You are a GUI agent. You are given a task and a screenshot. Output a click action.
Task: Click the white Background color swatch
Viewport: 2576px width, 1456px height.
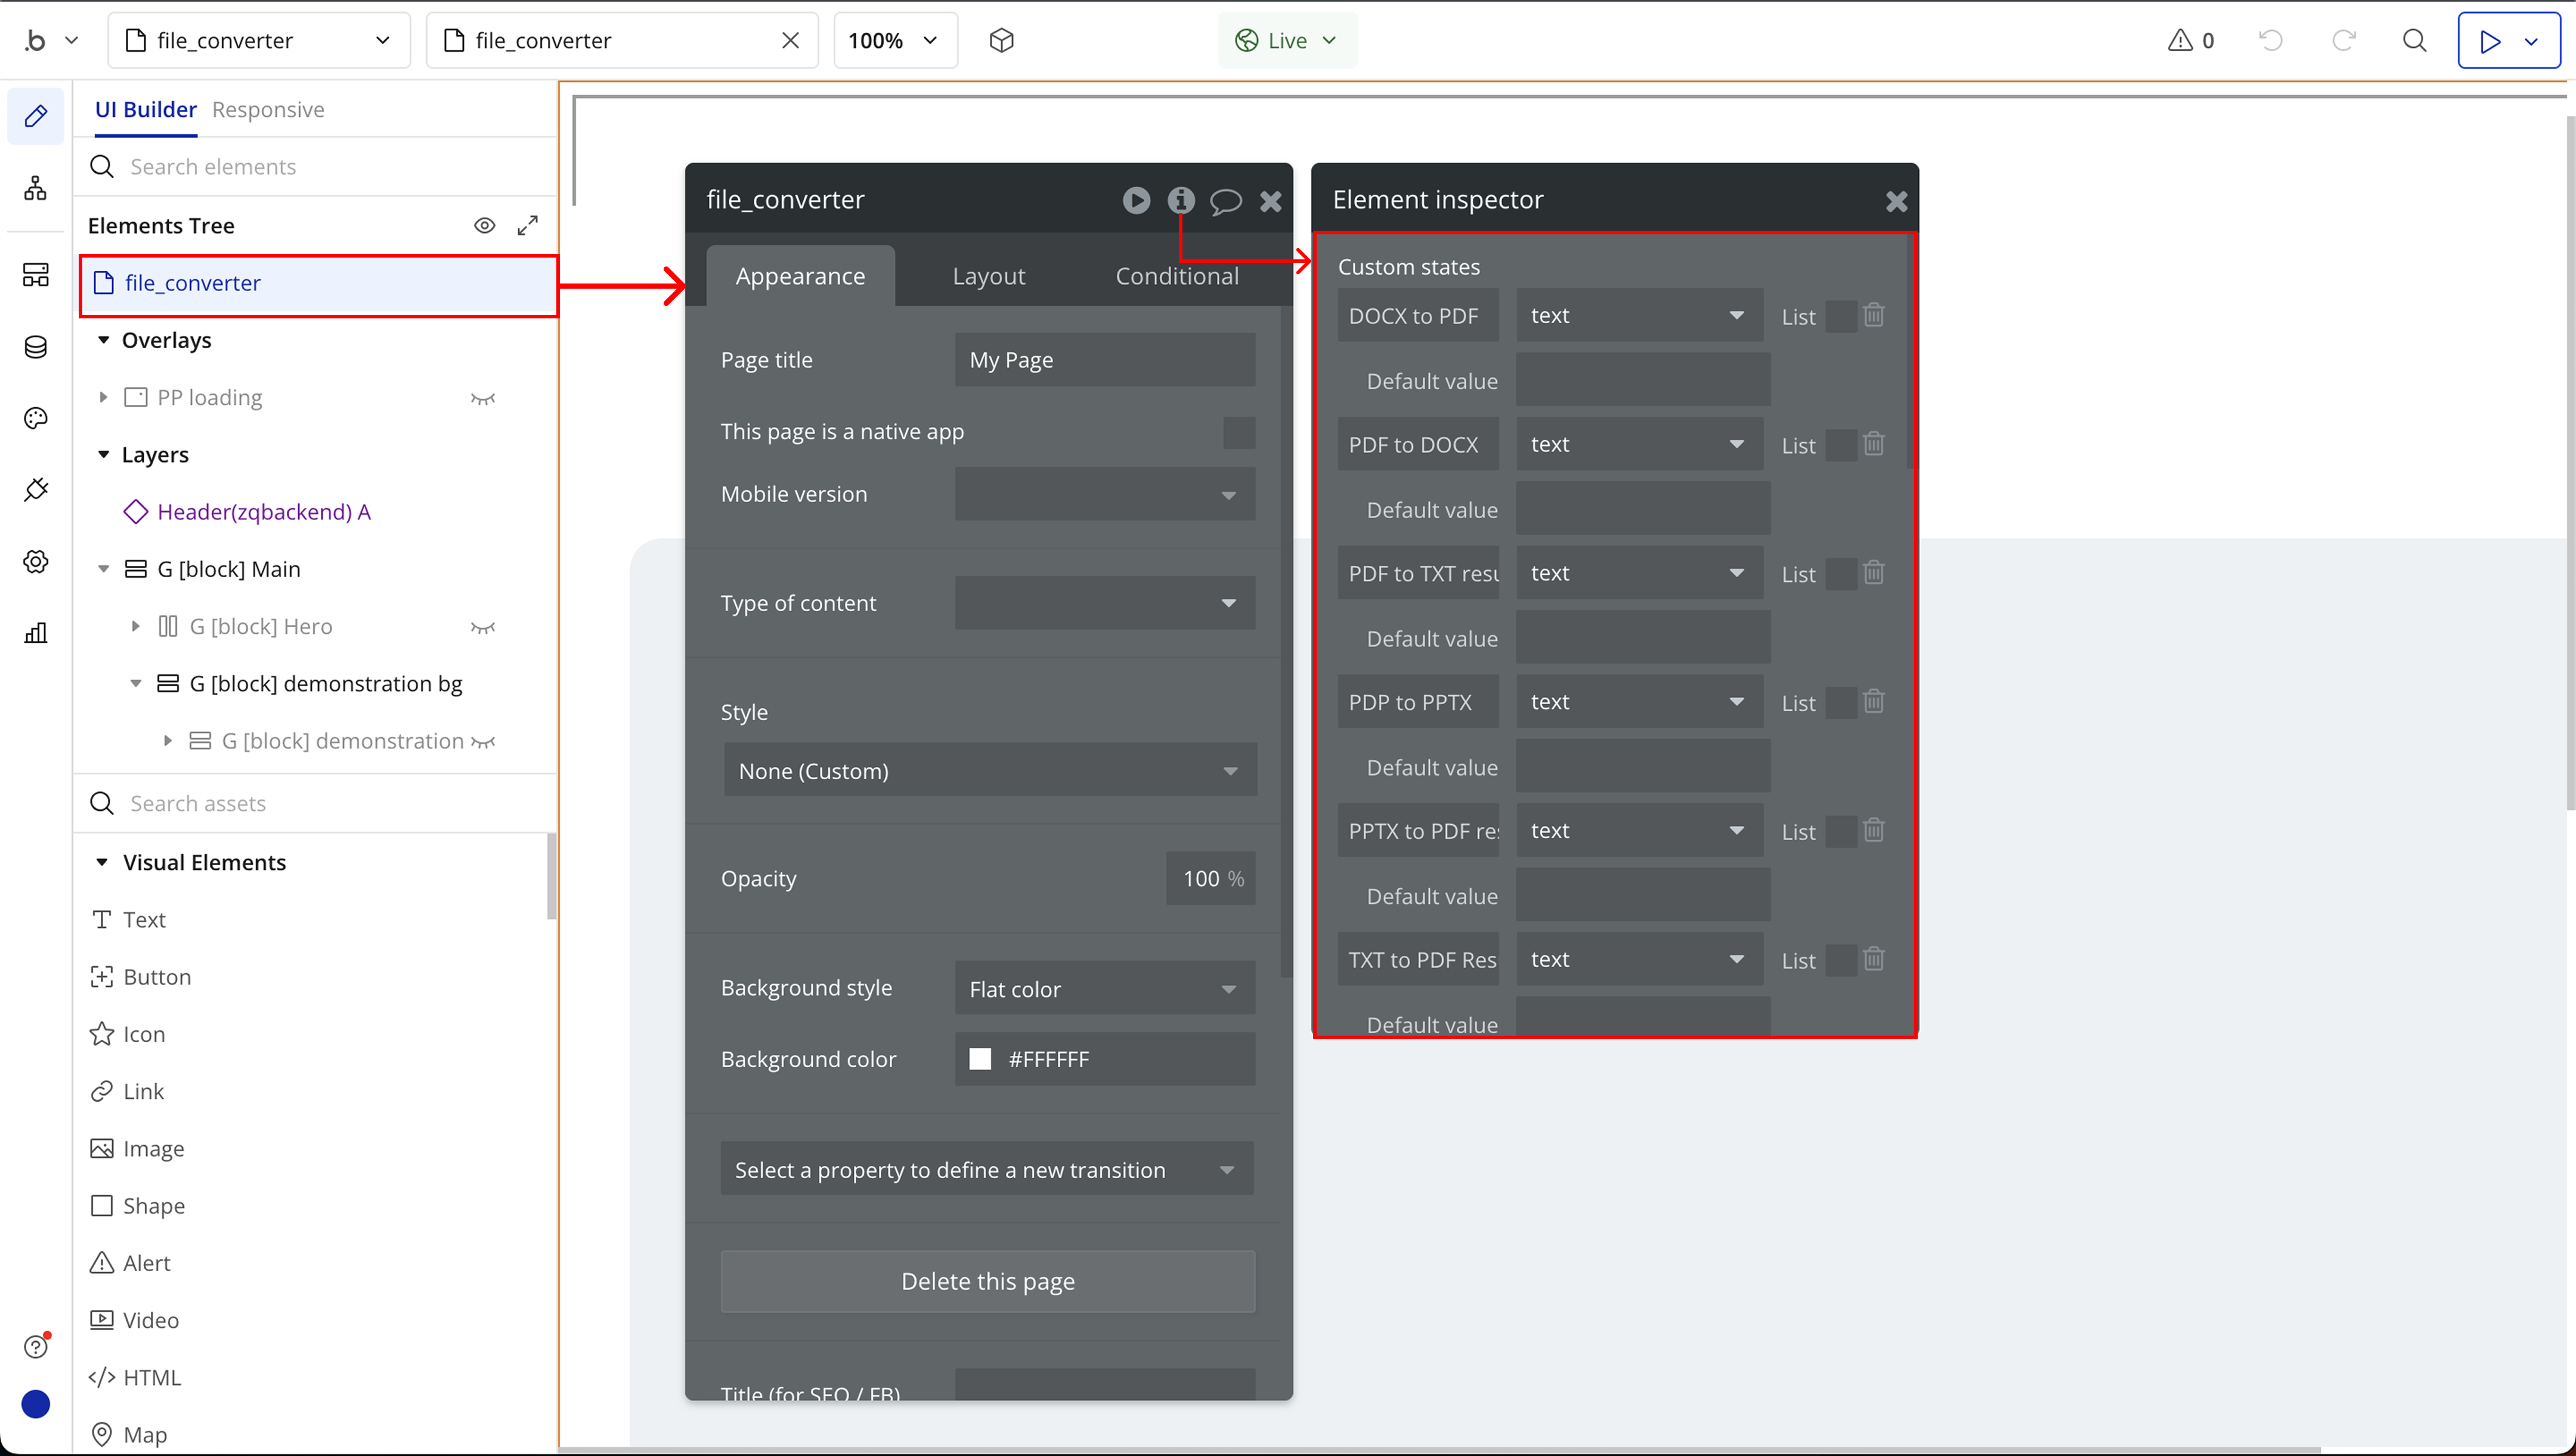pos(980,1059)
